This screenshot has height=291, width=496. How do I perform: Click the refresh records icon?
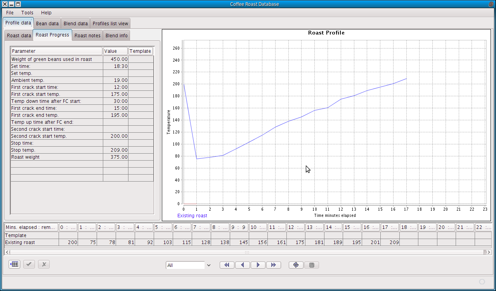click(296, 265)
